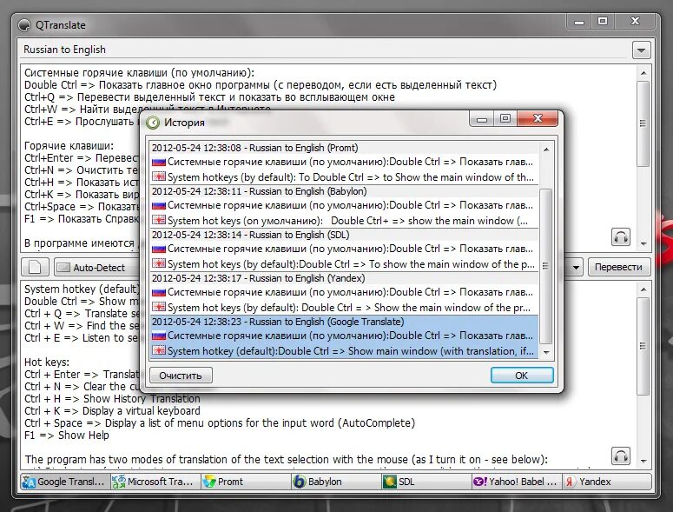Screen dimensions: 673x512
Task: Close the История dialog
Action: (538, 118)
